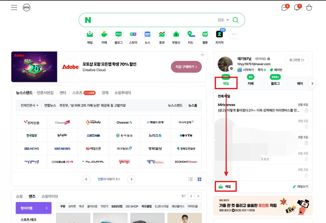Click the 로그아웃 button
Viewport: 326px width, 223px height.
click(297, 60)
